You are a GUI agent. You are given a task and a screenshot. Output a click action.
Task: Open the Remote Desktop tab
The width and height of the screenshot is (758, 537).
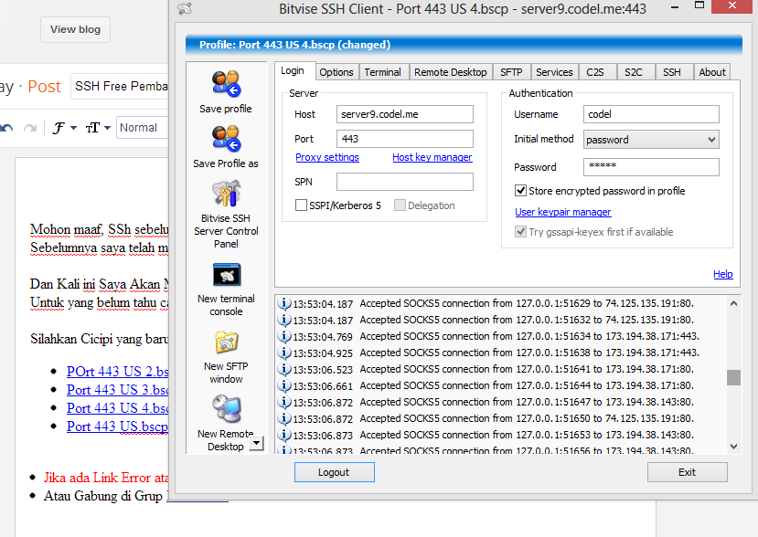click(x=451, y=72)
